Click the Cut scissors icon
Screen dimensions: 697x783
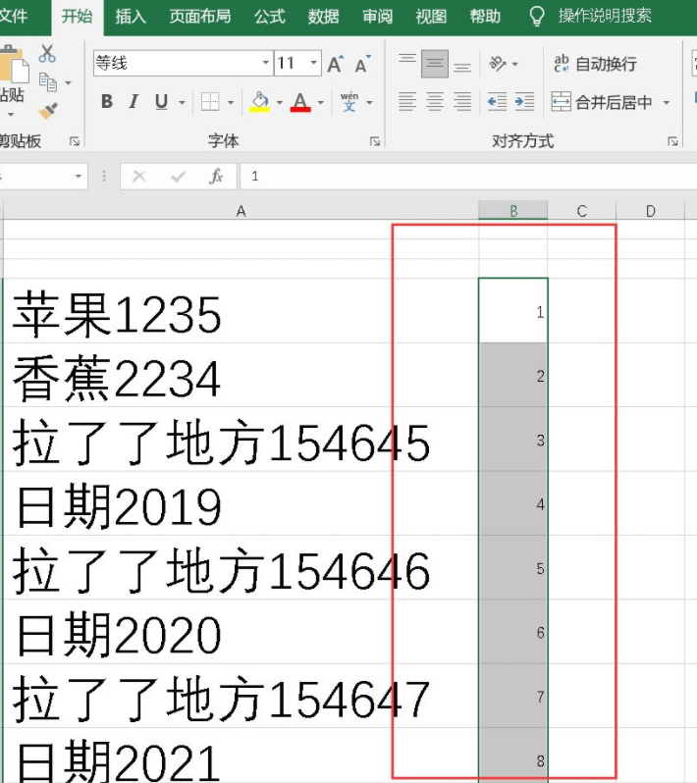pyautogui.click(x=47, y=53)
